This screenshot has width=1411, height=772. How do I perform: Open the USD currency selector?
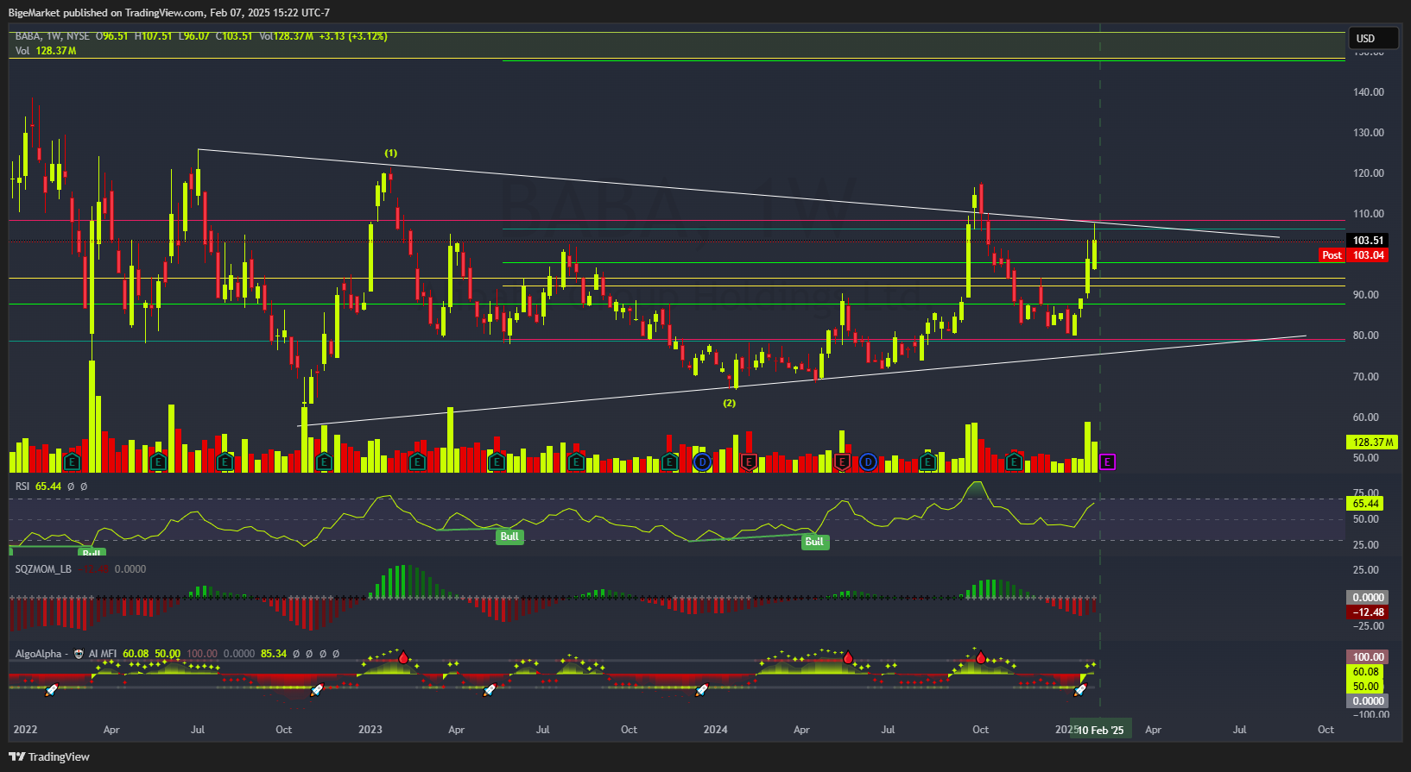pyautogui.click(x=1373, y=38)
